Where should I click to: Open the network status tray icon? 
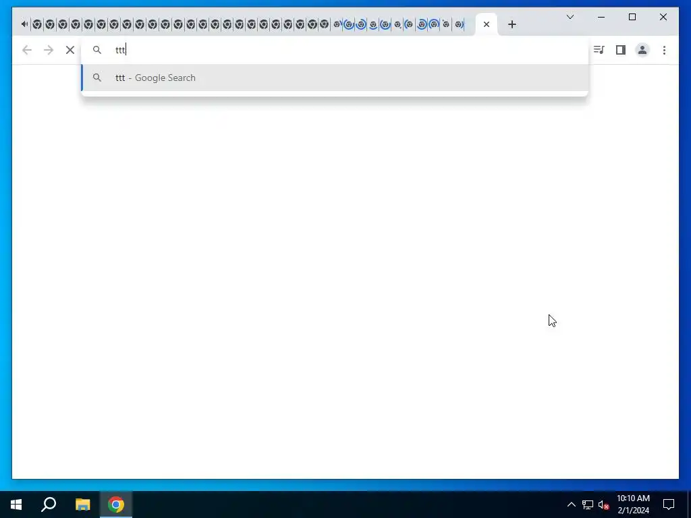coord(588,505)
